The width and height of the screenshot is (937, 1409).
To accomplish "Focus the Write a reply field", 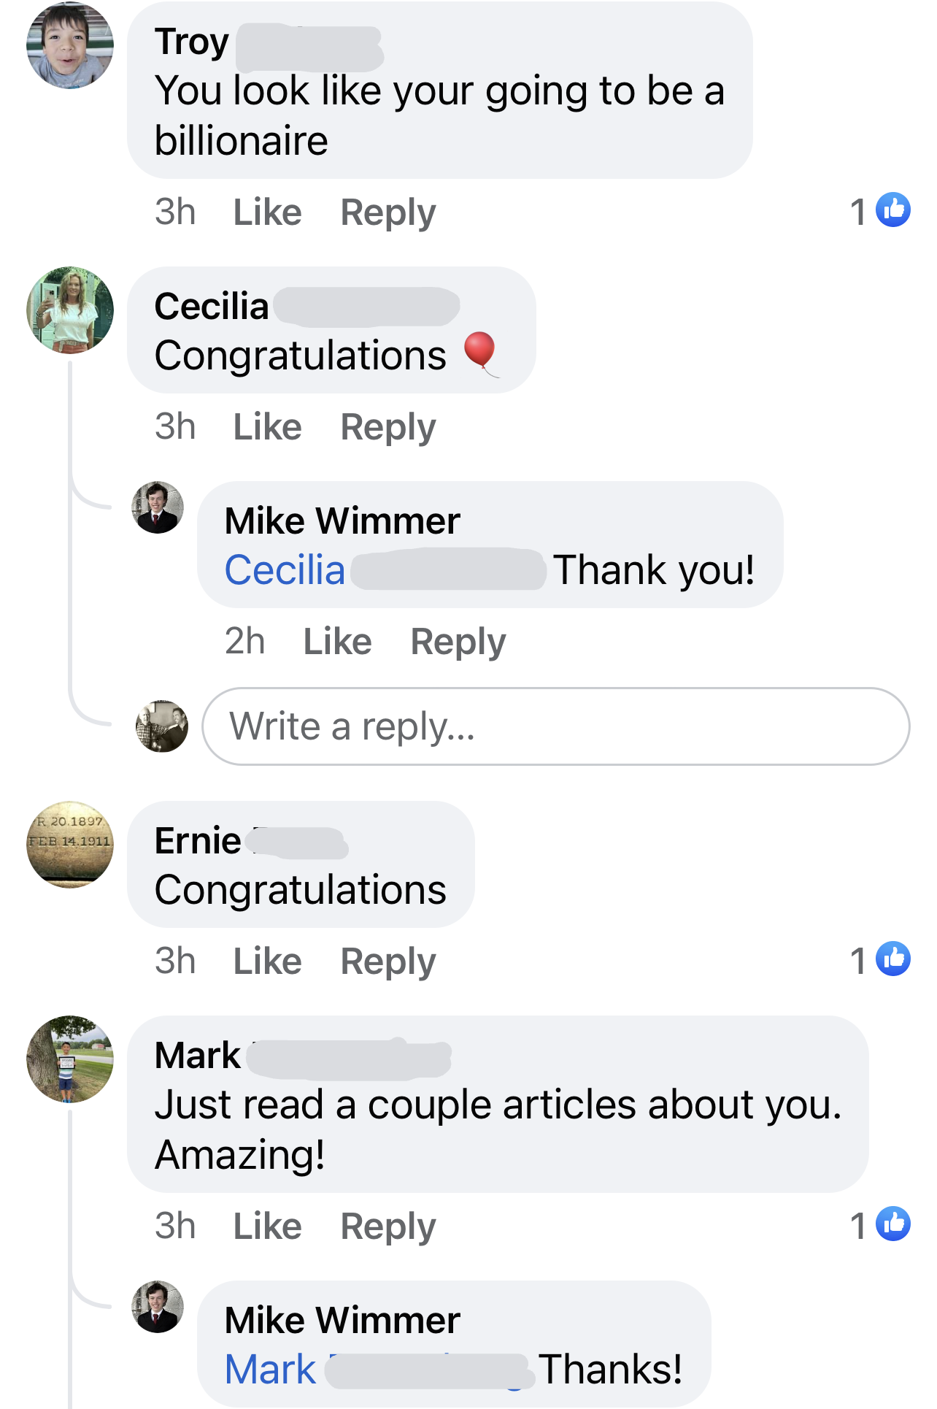I will pyautogui.click(x=556, y=726).
